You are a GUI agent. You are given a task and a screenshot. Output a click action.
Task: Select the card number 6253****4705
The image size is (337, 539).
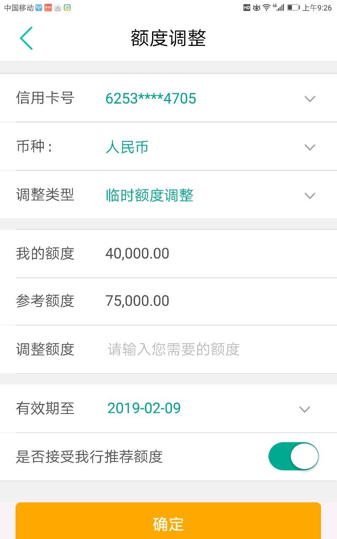click(151, 99)
